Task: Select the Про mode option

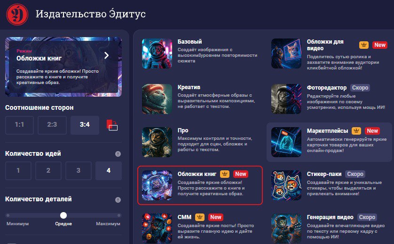Action: (200, 142)
